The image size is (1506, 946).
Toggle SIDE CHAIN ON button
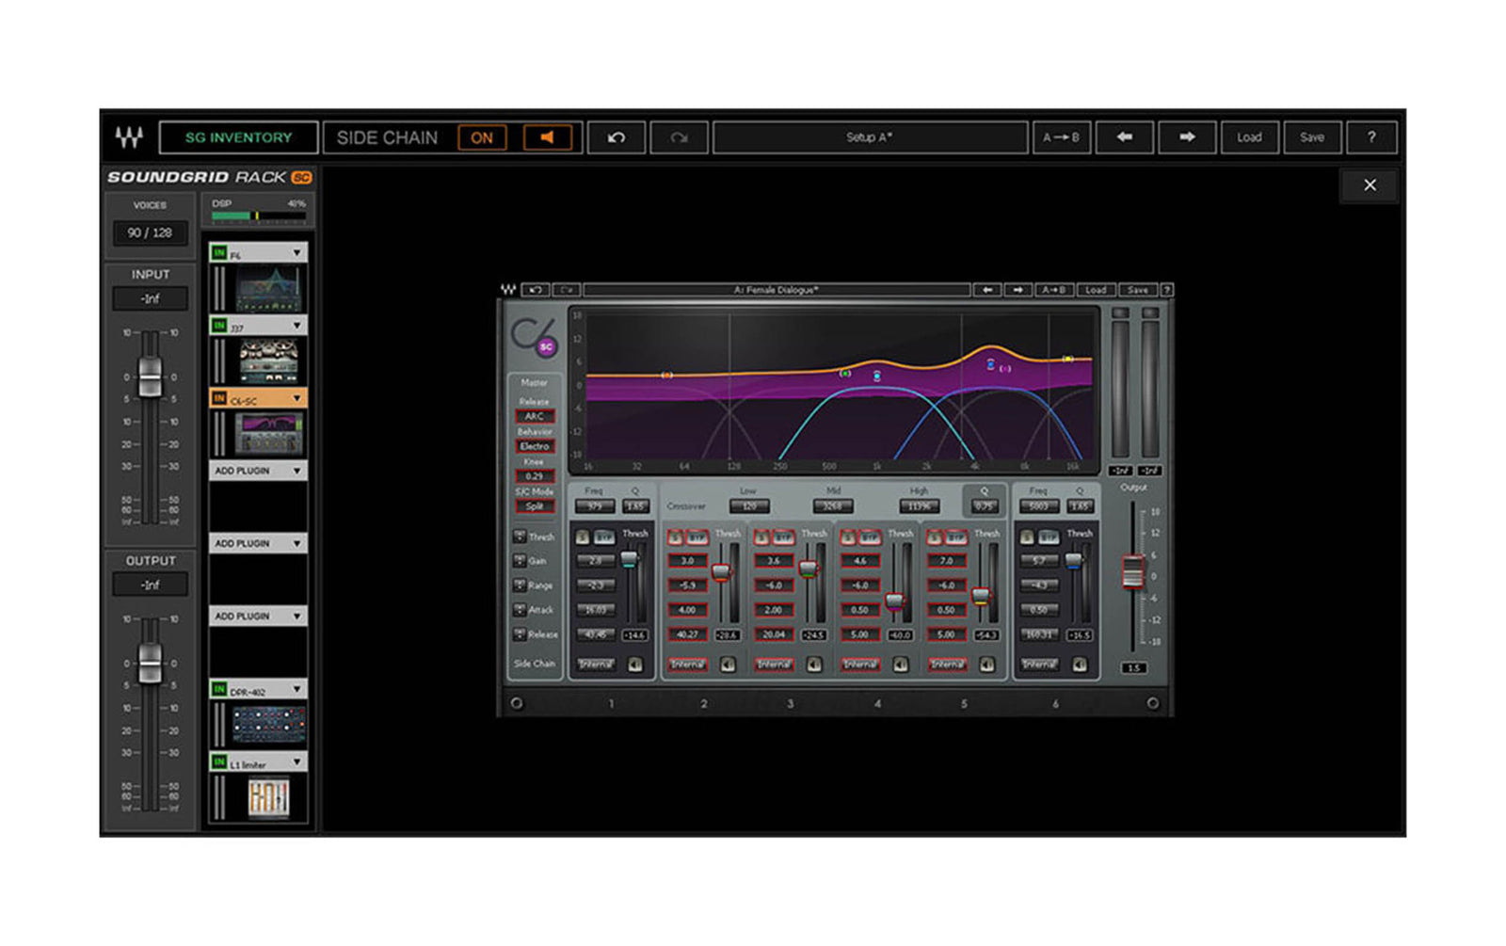coord(482,137)
